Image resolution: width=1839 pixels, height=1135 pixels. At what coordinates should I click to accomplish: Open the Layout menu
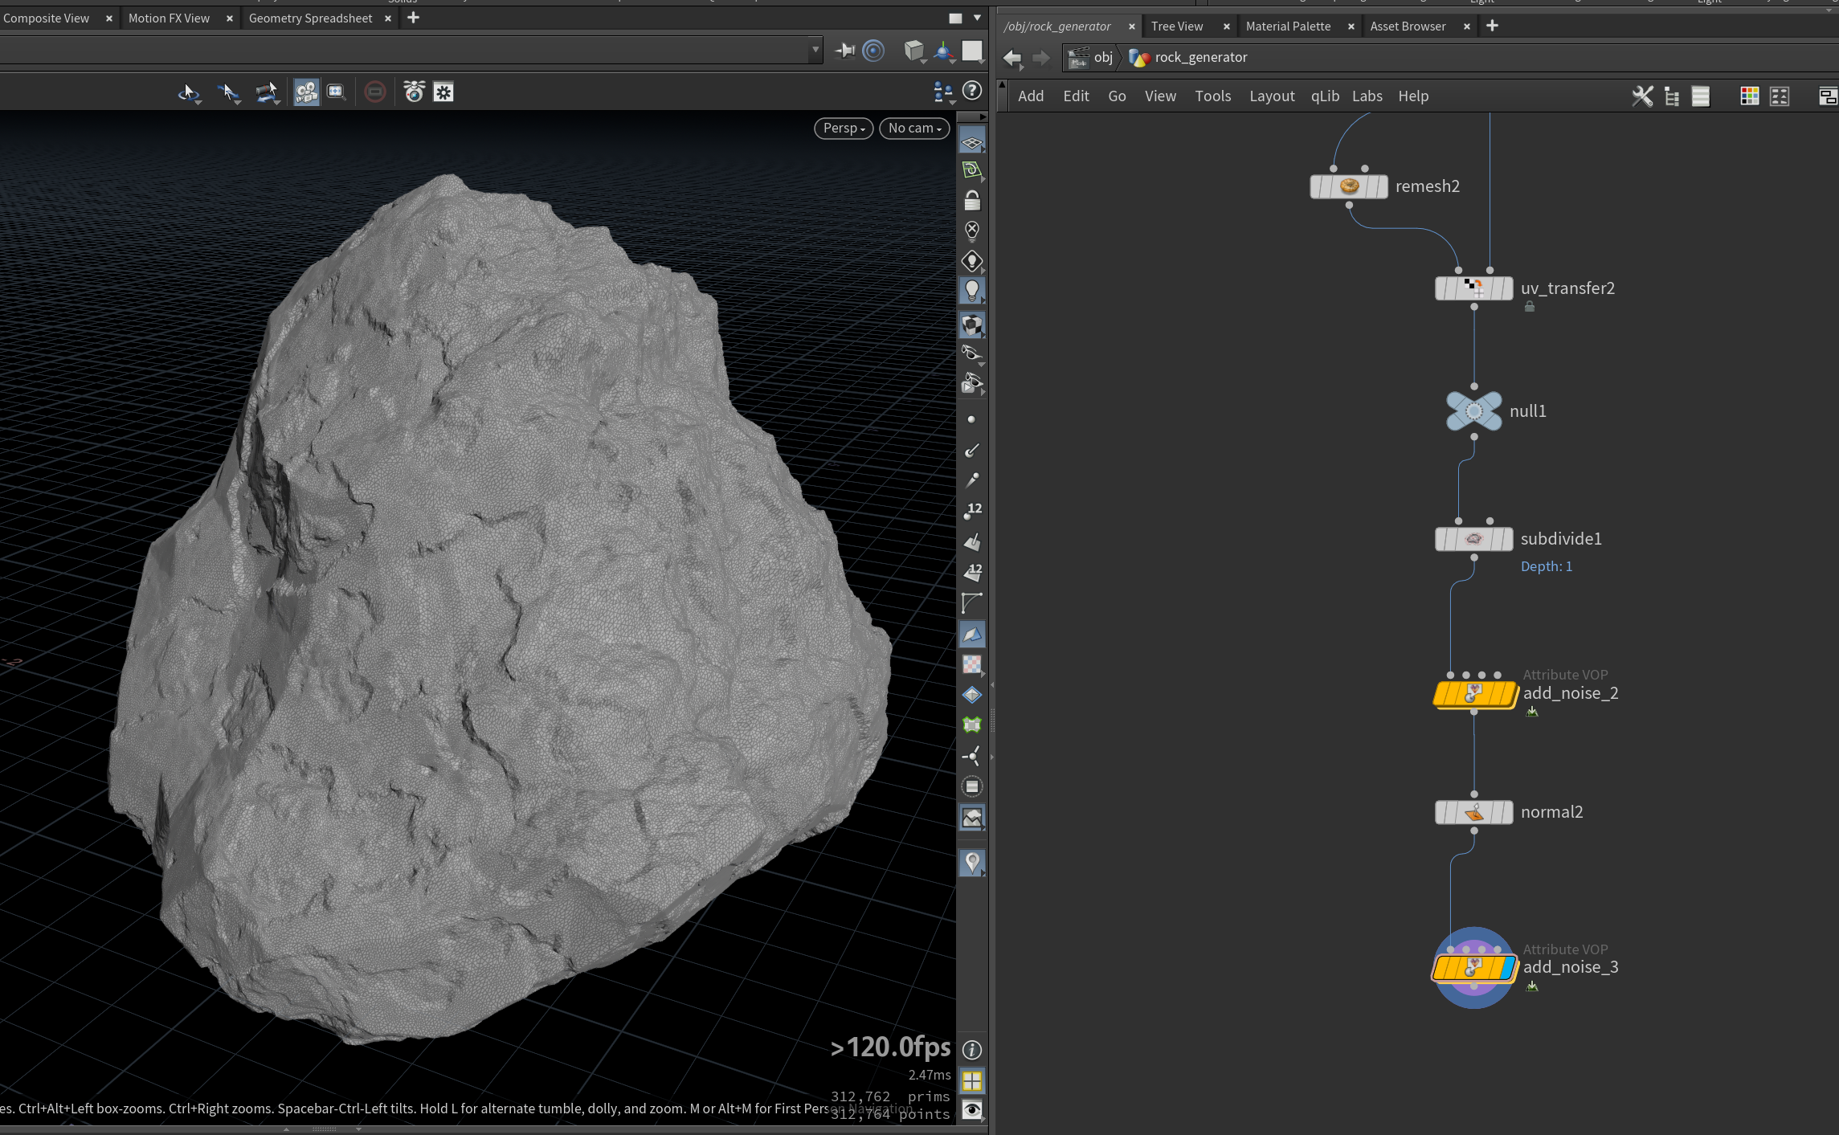tap(1272, 96)
